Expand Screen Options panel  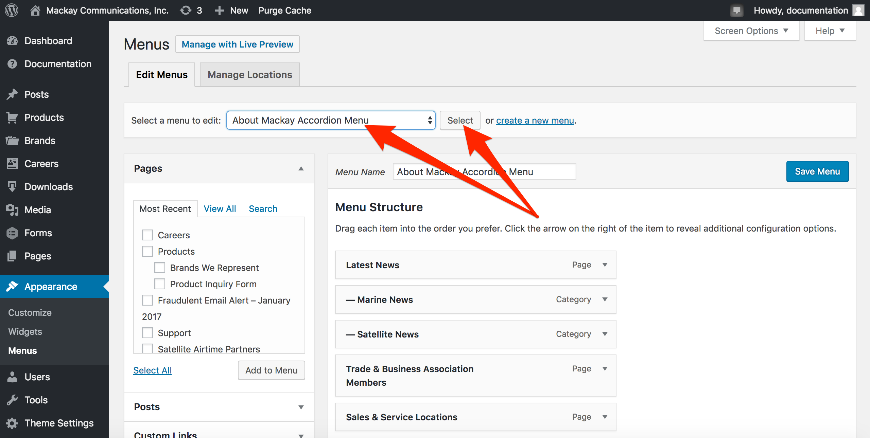click(751, 31)
